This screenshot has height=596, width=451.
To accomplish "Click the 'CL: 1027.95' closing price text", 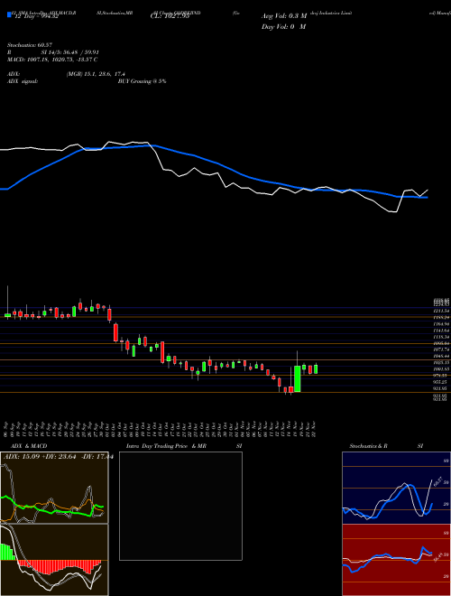I will pyautogui.click(x=170, y=16).
